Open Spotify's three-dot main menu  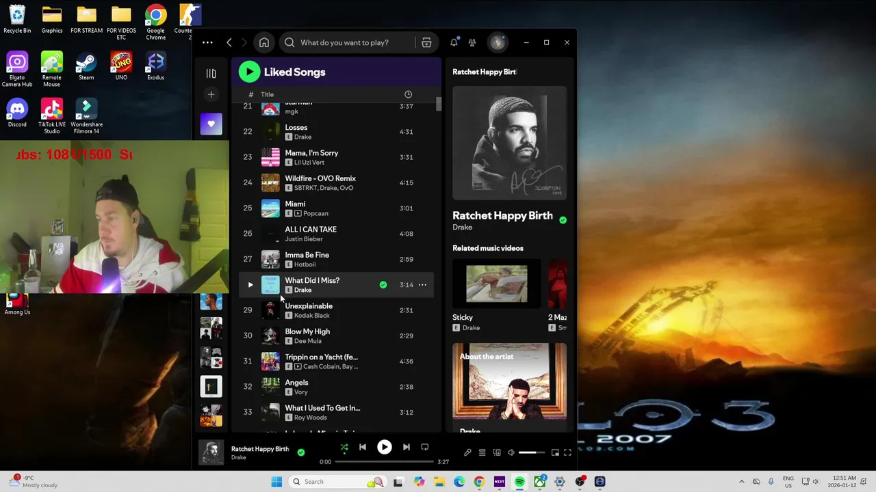coord(207,42)
